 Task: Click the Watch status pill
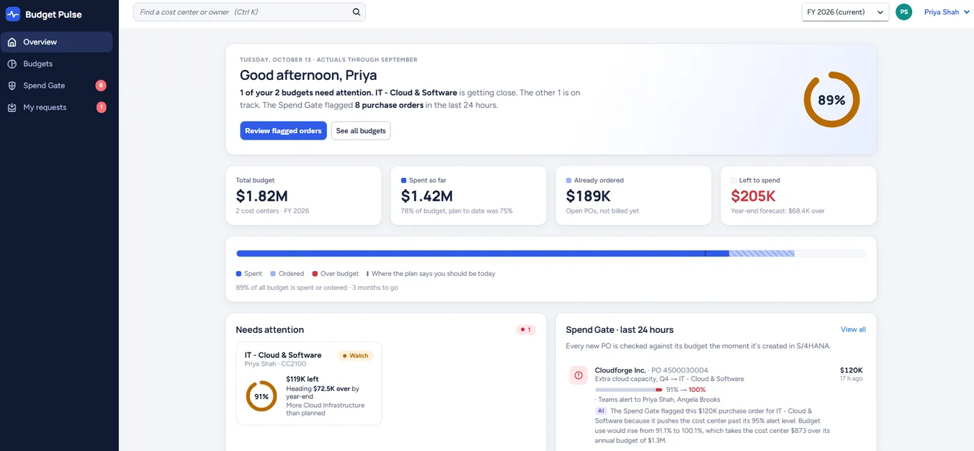coord(356,356)
